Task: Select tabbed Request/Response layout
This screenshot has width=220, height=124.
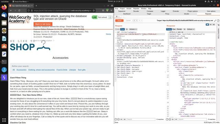Action: click(x=214, y=24)
